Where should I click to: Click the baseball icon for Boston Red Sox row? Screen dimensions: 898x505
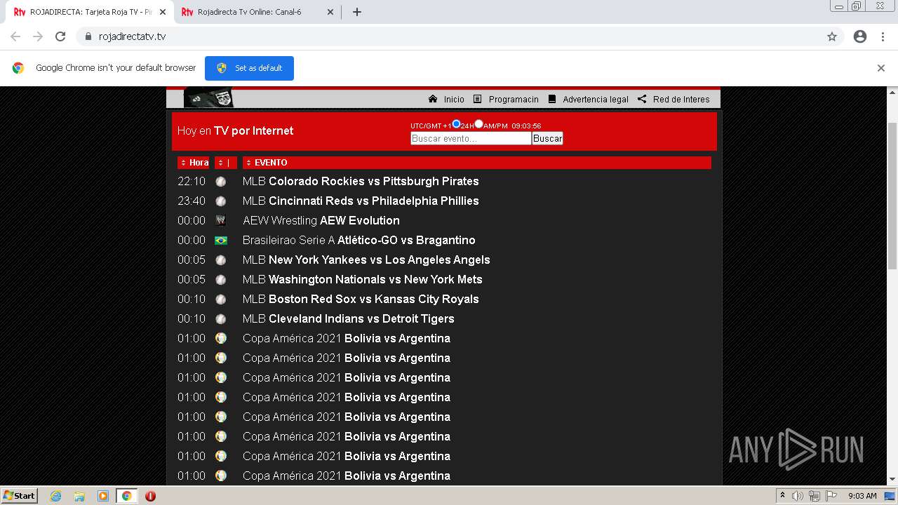(x=221, y=299)
